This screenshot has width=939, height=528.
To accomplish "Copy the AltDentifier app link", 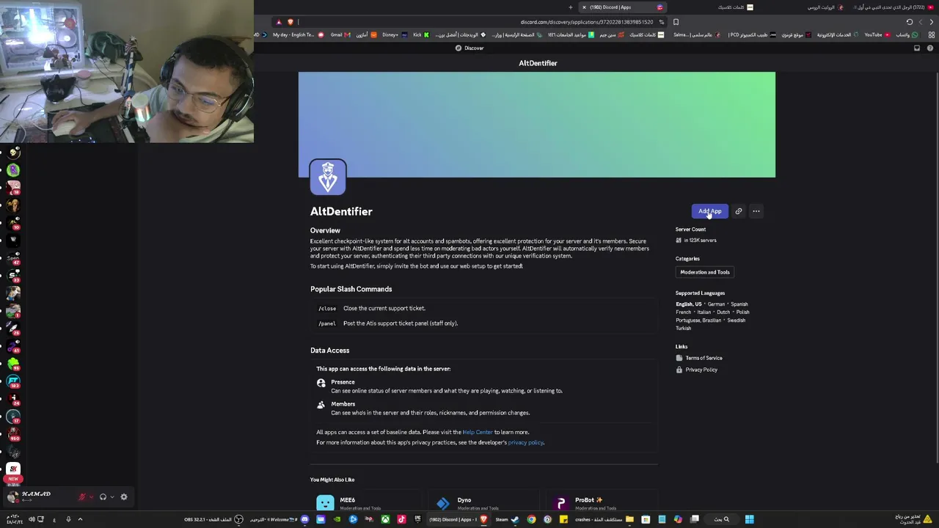I will pyautogui.click(x=739, y=211).
